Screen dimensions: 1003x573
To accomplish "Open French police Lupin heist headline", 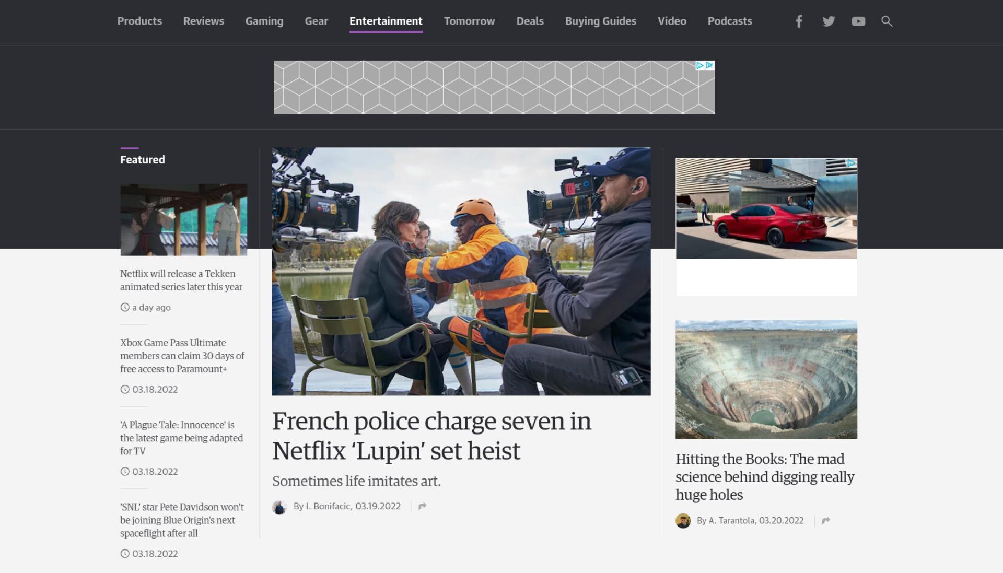I will pyautogui.click(x=431, y=436).
